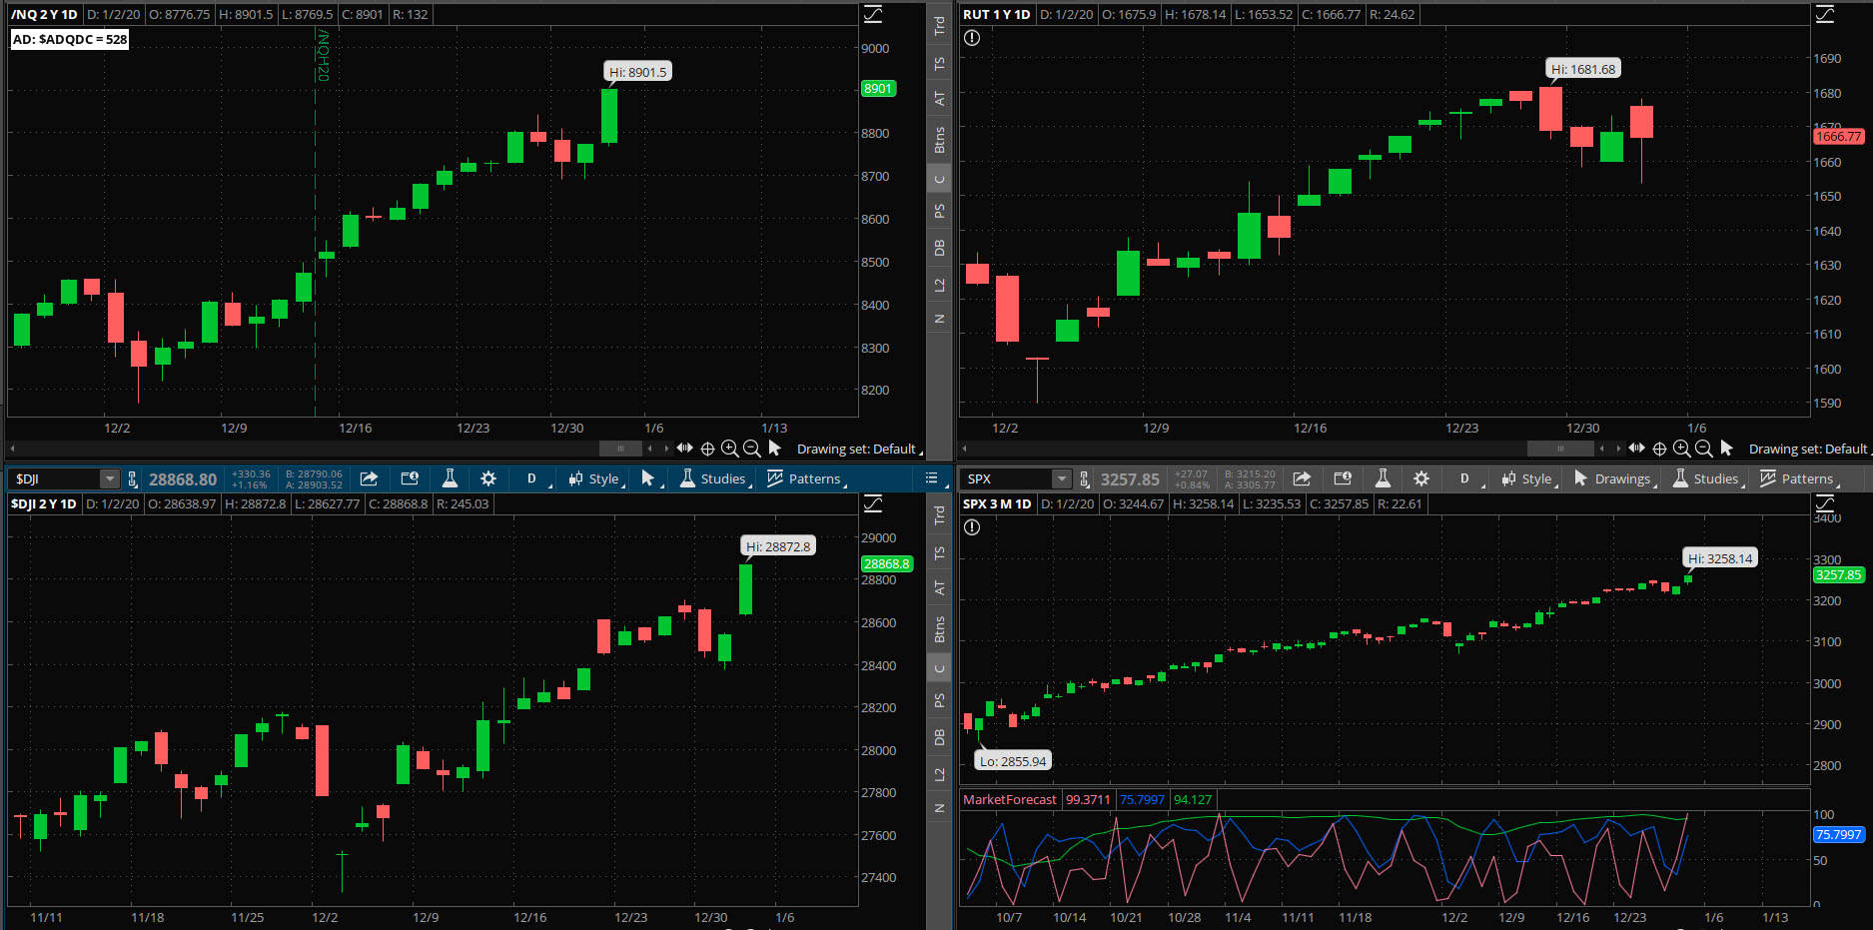Toggle the L2 sidebar tab beside /NQ chart

click(939, 286)
